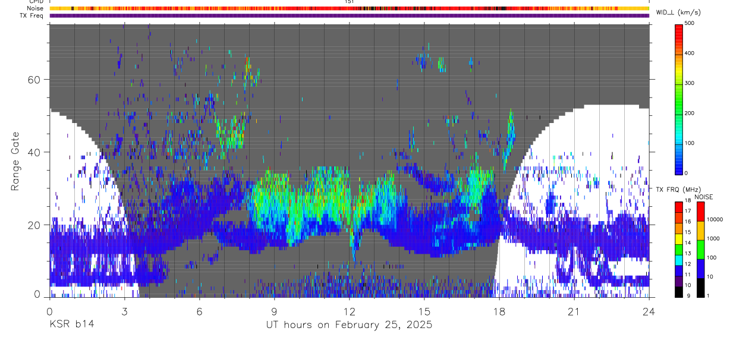Click the 13 label on TX FRQ scale
730x337 pixels.
click(688, 254)
